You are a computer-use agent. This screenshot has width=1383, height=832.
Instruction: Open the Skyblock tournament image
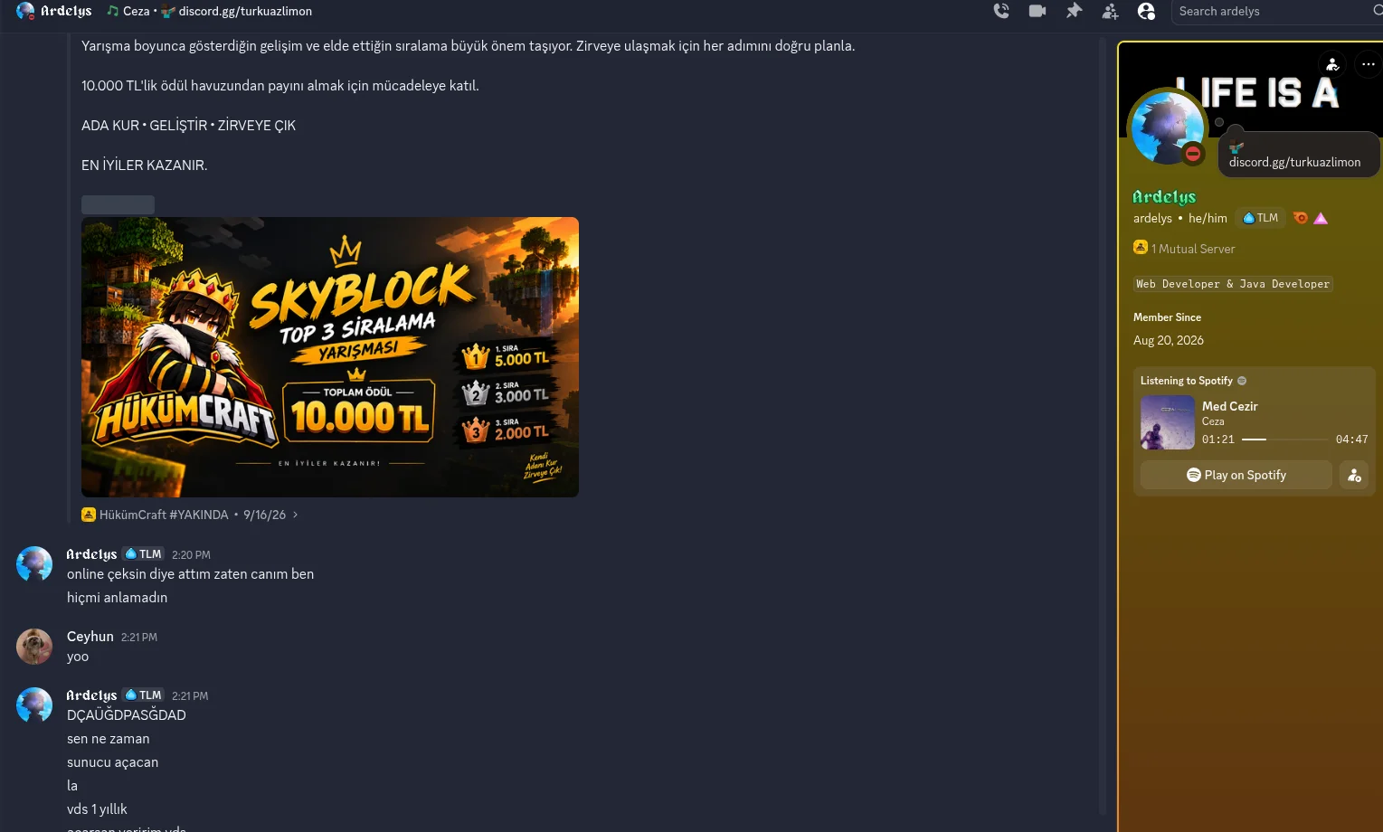[x=330, y=357]
